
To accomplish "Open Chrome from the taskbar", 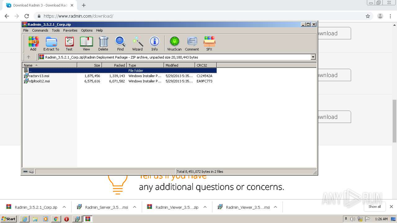I will (56, 219).
